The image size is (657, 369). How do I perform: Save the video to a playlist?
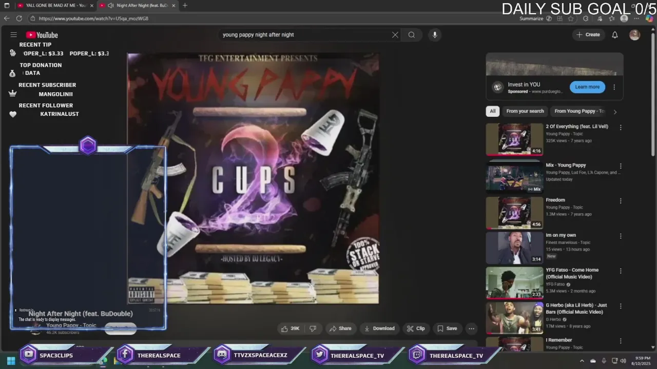pyautogui.click(x=447, y=329)
